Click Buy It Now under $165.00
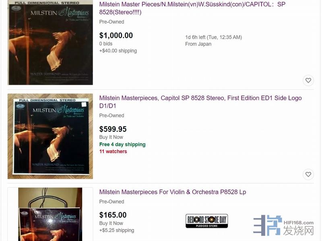Image resolution: width=322 pixels, height=241 pixels. pos(111,223)
